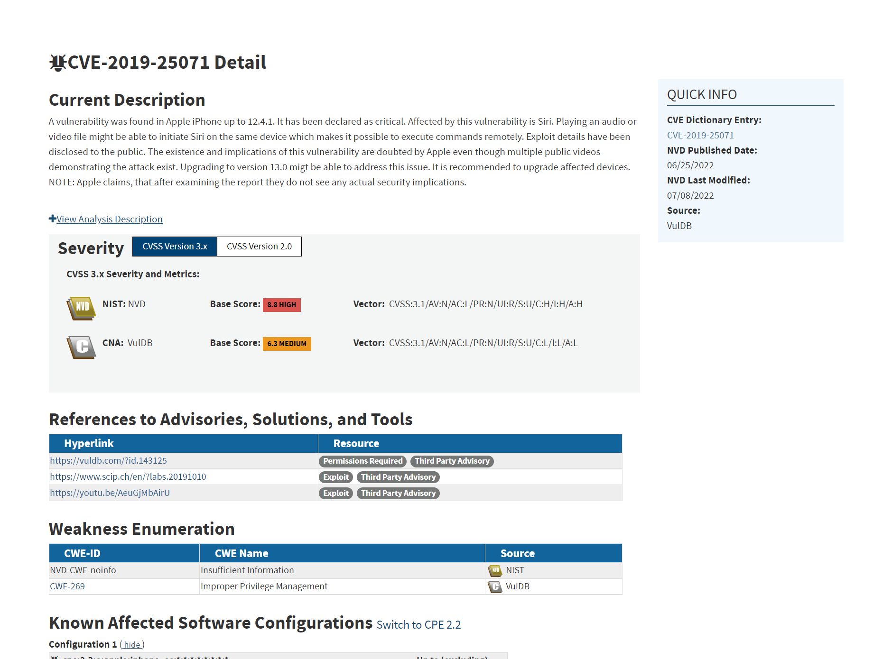Click the plus icon before View Analysis Description
Image resolution: width=892 pixels, height=659 pixels.
(x=52, y=219)
